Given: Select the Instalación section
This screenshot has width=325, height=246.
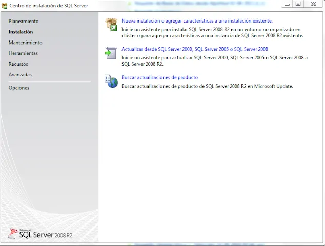Looking at the screenshot, I should pyautogui.click(x=21, y=32).
